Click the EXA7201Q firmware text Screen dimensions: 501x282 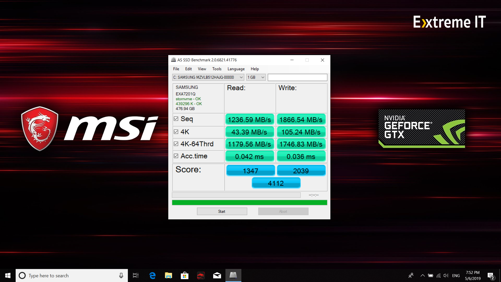pyautogui.click(x=186, y=94)
